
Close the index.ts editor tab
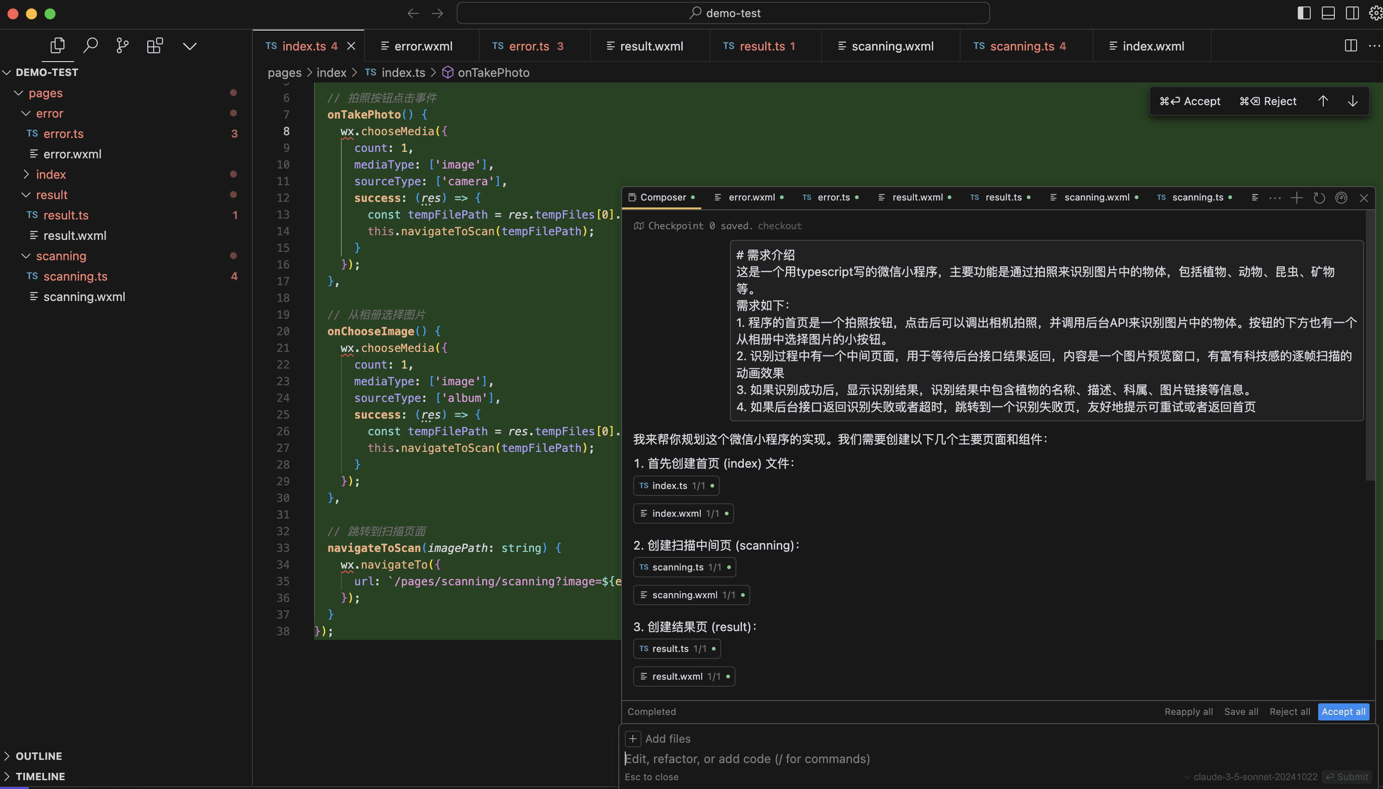click(351, 46)
